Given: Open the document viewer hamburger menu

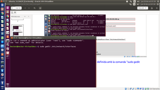Looking at the screenshot, I should tap(157, 8).
